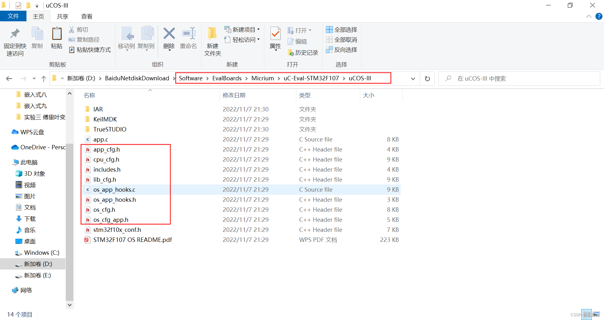Click navigation pane scroll up arrow
Viewport: 604px width, 320px height.
coord(70,93)
